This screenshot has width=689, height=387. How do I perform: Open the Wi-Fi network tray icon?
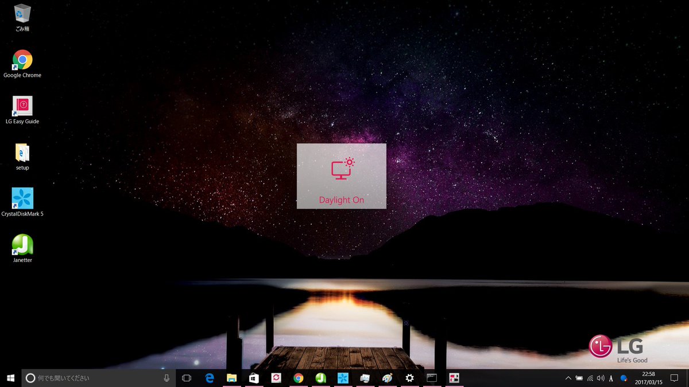tap(590, 378)
